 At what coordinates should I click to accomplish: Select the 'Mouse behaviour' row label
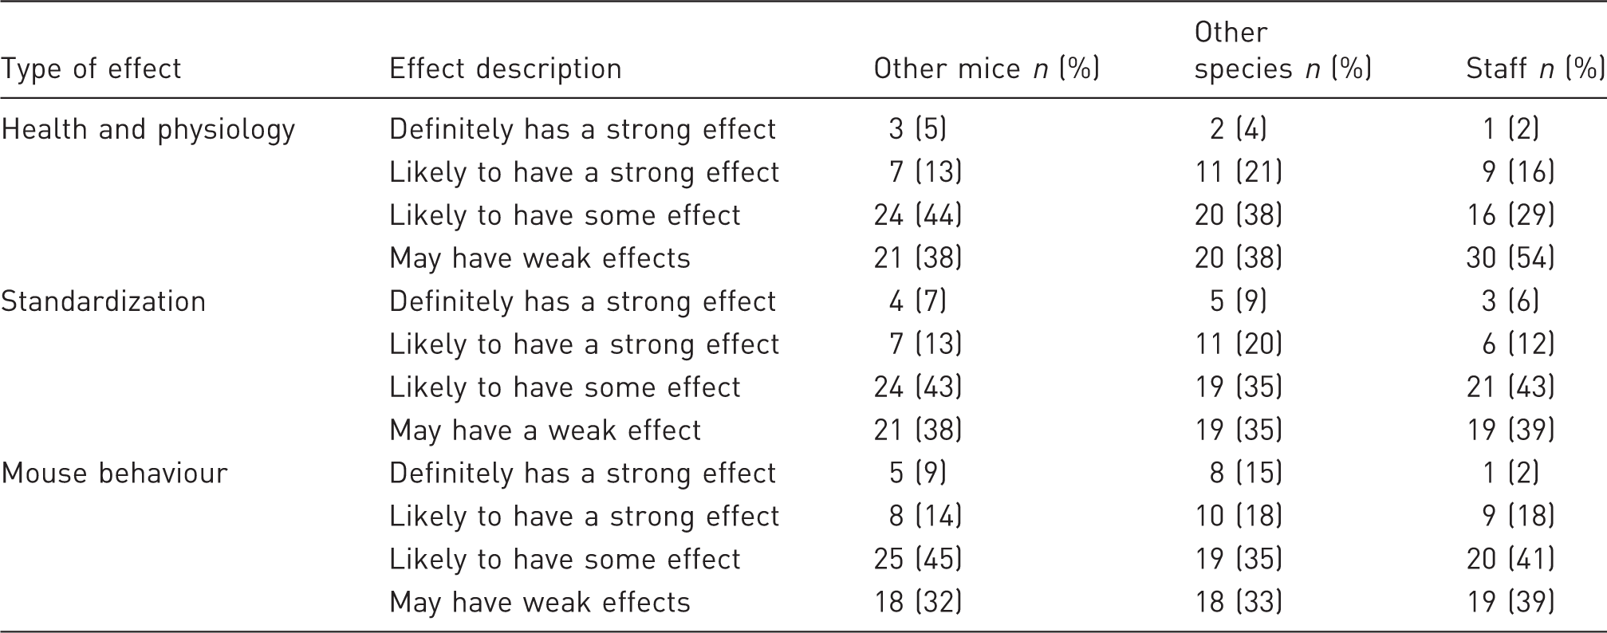114,474
